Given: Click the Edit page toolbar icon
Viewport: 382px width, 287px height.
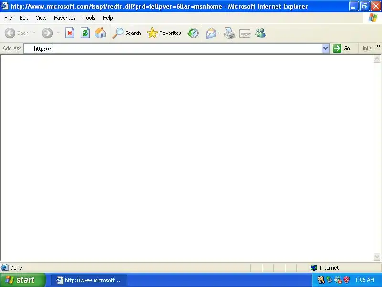Looking at the screenshot, I should click(x=245, y=33).
